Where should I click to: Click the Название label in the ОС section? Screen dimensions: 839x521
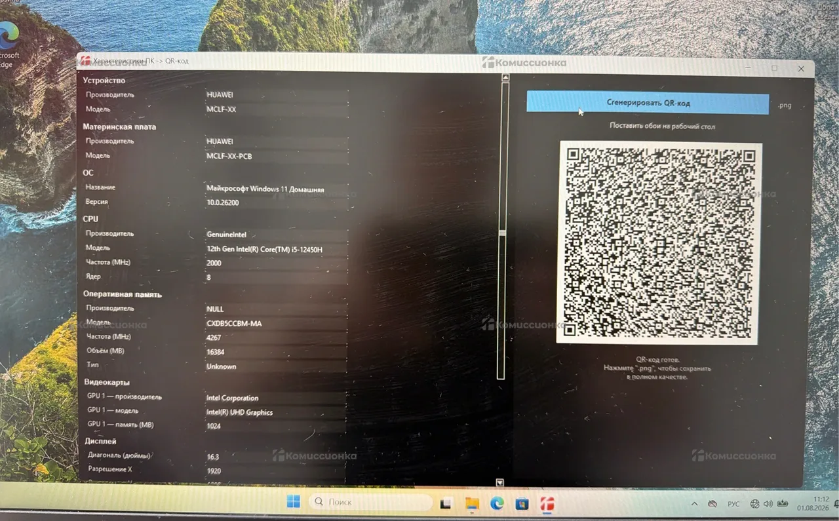[100, 187]
